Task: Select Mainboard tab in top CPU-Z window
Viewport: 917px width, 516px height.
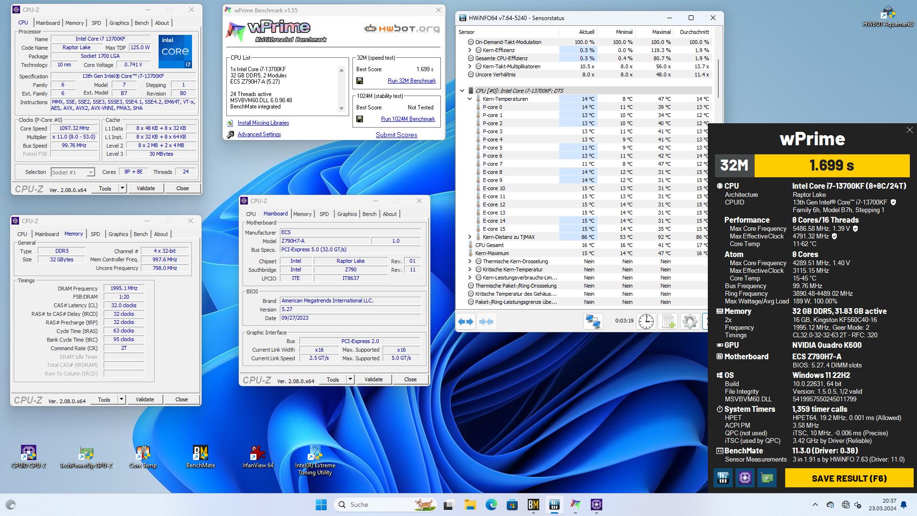Action: [x=48, y=23]
